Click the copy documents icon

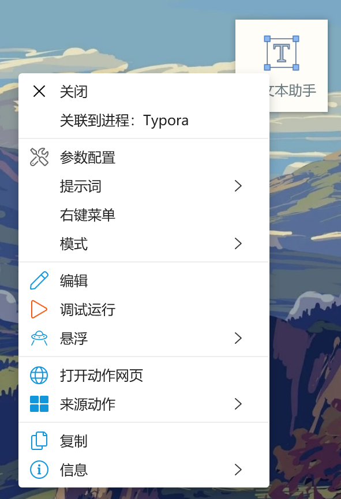pos(39,441)
